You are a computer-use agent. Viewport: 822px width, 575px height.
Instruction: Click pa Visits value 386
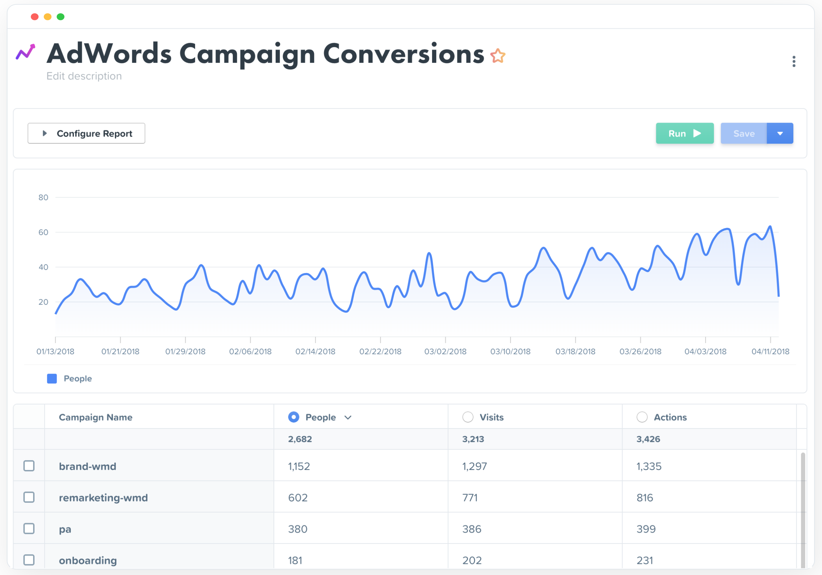point(472,529)
